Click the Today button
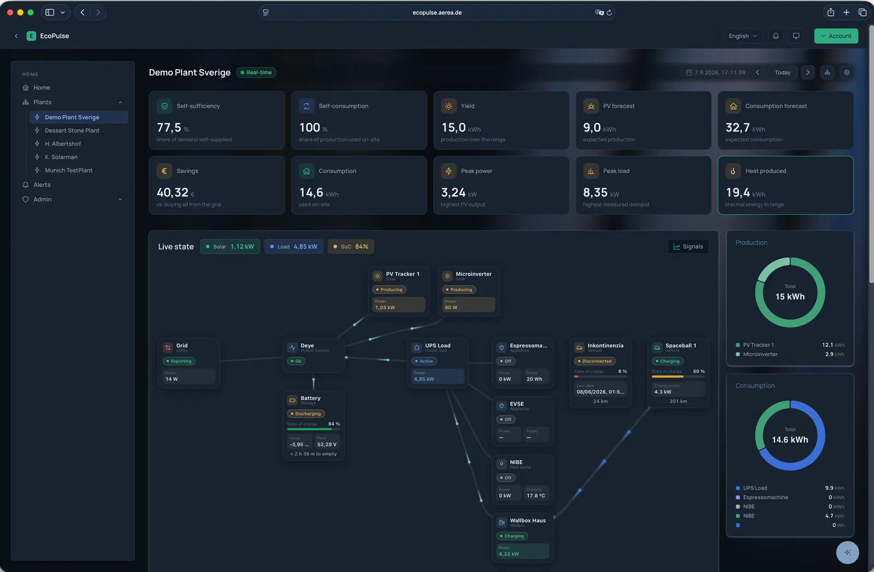874x572 pixels. pos(782,73)
